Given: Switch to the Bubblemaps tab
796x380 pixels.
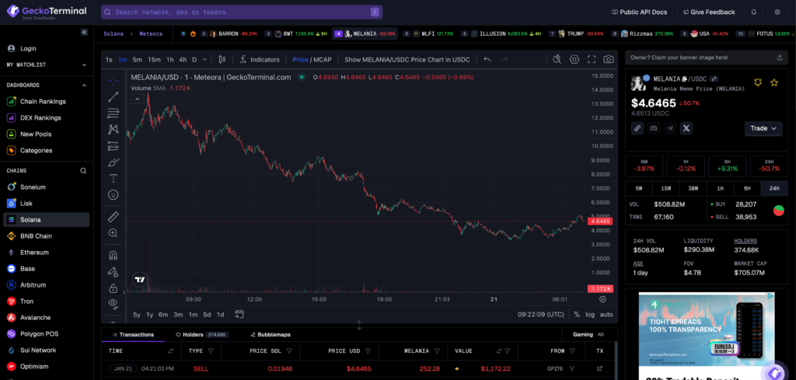Looking at the screenshot, I should [269, 335].
